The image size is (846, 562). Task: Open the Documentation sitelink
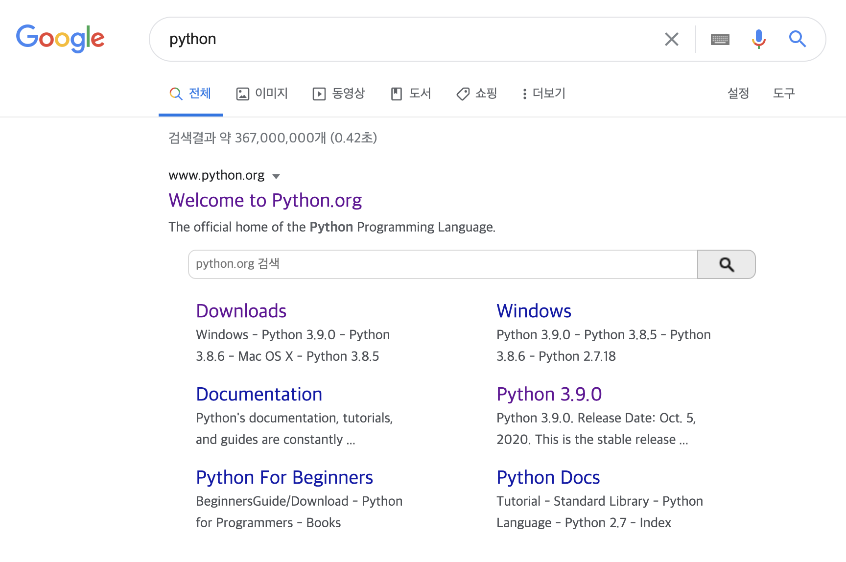pos(259,394)
